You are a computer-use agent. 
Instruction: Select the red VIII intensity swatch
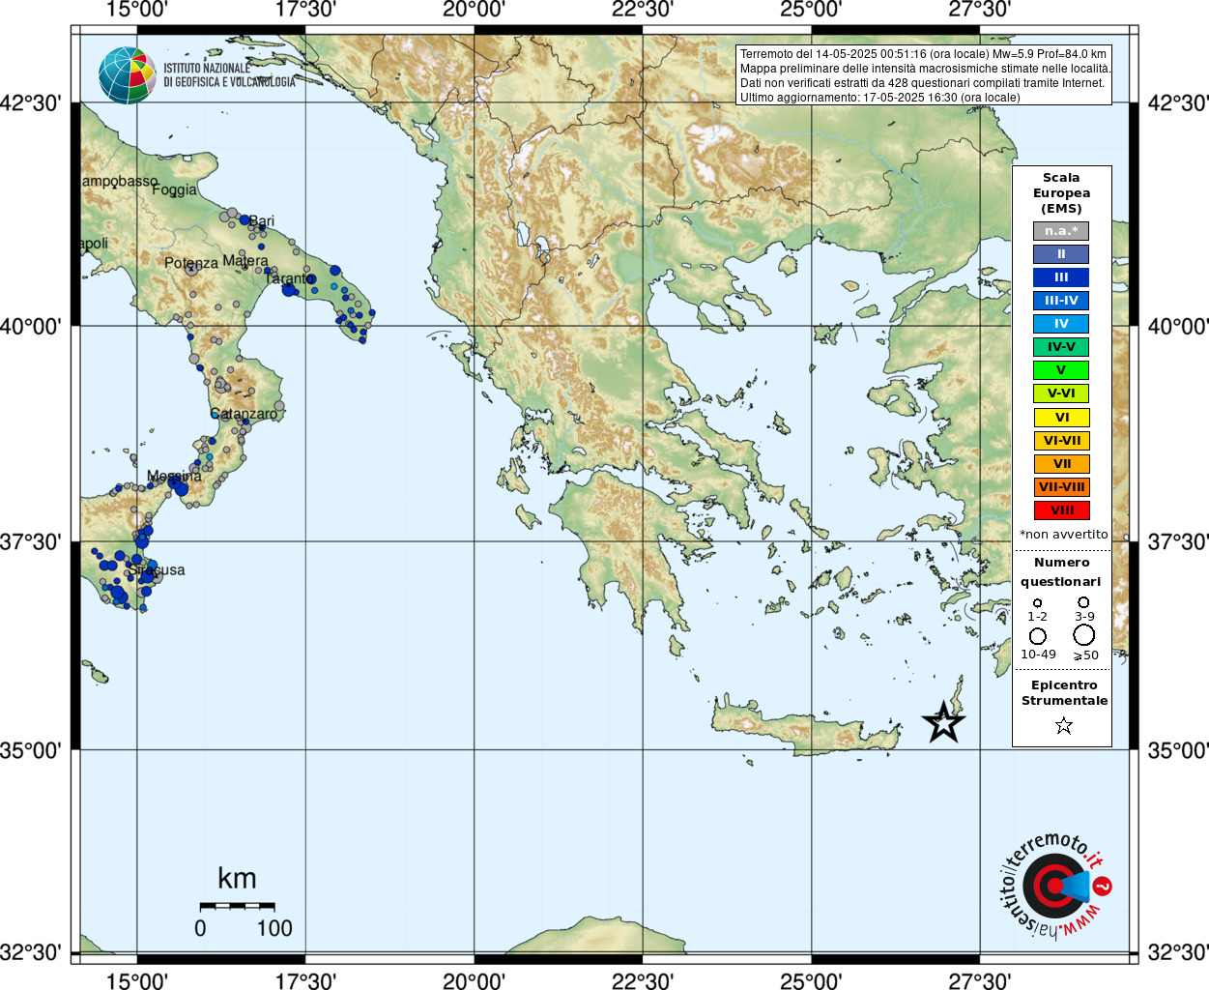pyautogui.click(x=1061, y=510)
